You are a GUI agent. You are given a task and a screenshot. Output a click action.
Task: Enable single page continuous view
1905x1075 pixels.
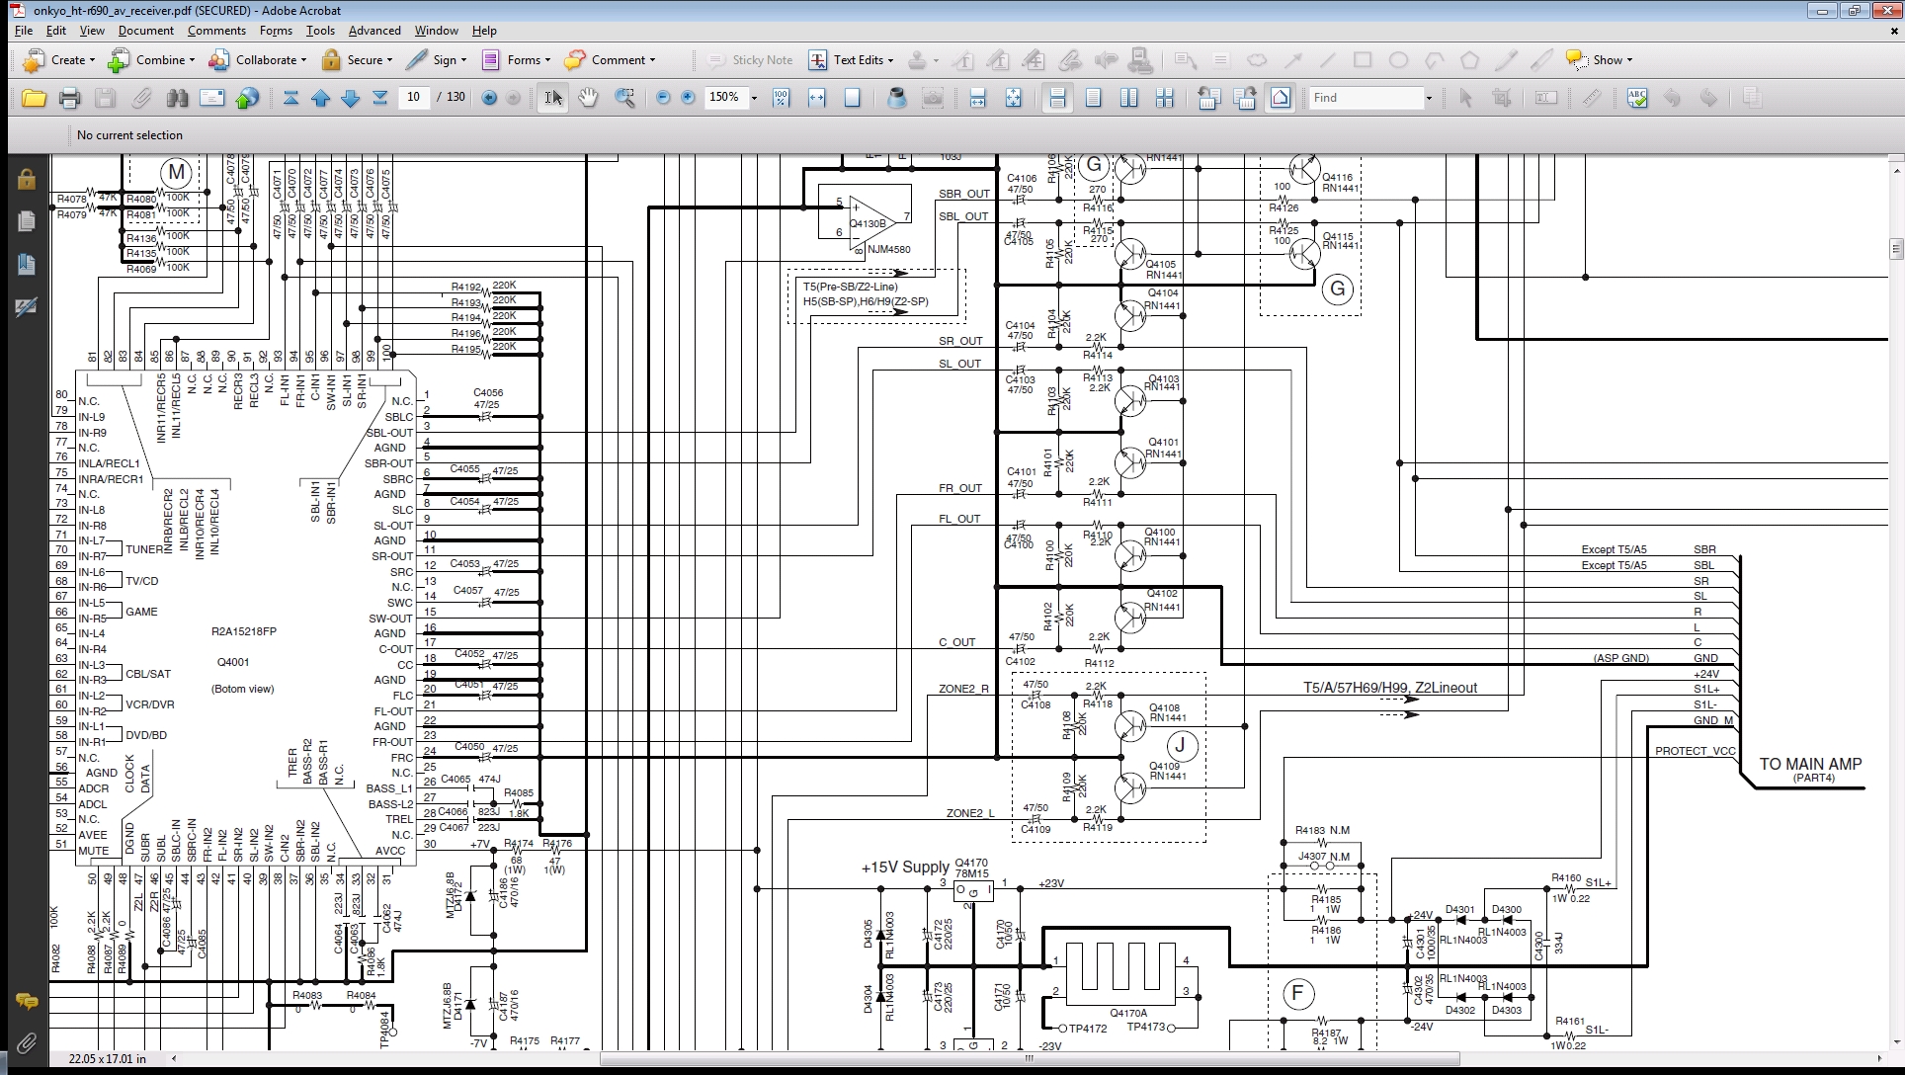1057,98
